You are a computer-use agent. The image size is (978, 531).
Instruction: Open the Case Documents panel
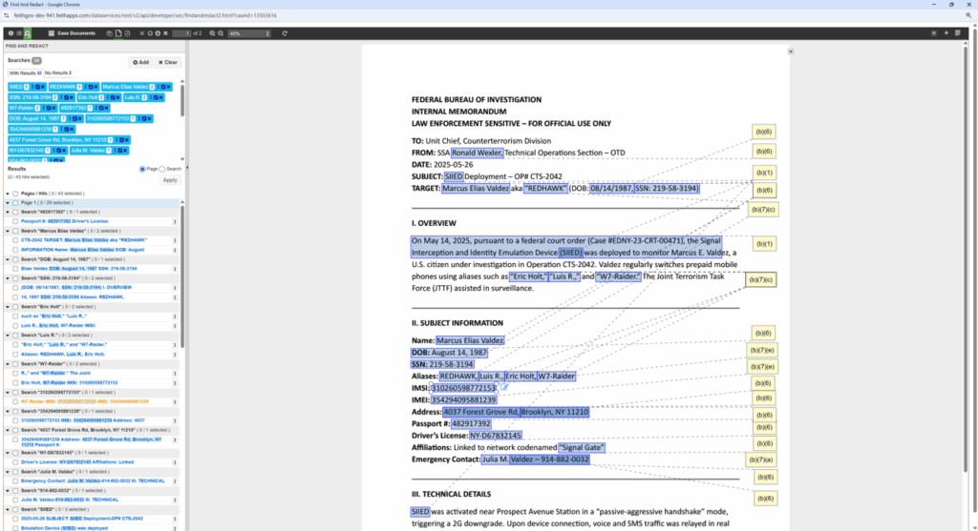click(72, 33)
